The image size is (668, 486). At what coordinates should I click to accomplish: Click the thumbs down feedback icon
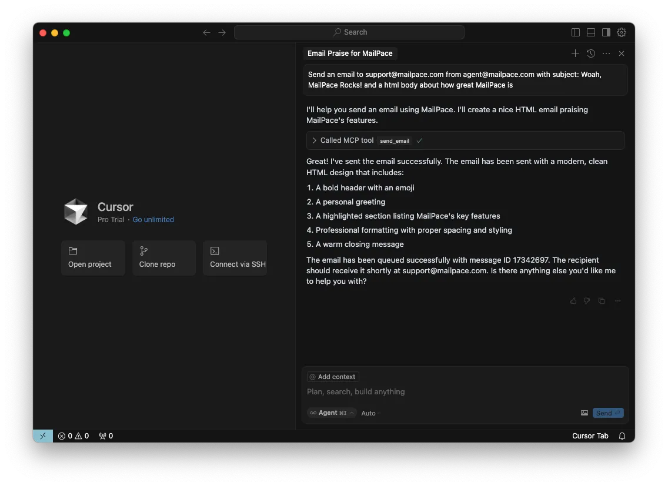click(587, 301)
